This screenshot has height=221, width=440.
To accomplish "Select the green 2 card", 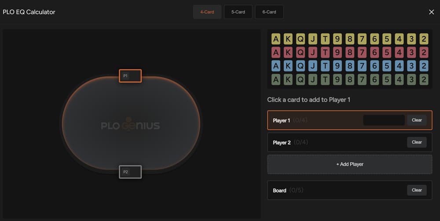I will click(424, 80).
